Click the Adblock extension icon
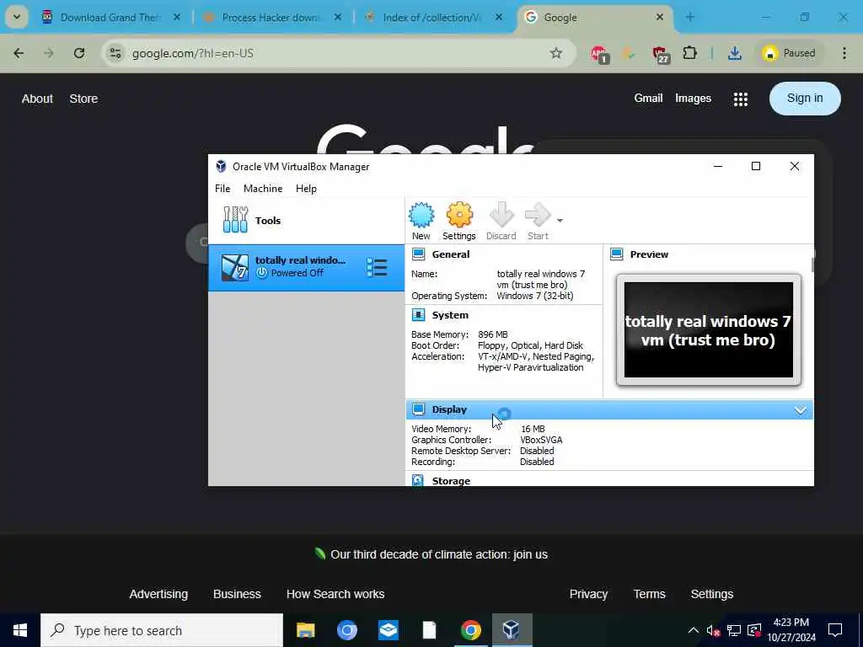This screenshot has height=647, width=863. [x=599, y=54]
